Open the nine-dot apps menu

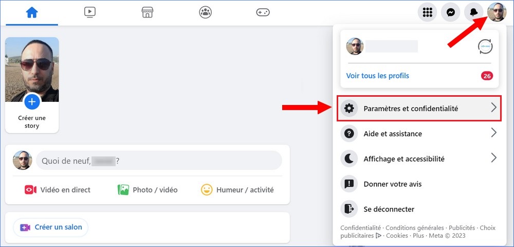coord(427,13)
